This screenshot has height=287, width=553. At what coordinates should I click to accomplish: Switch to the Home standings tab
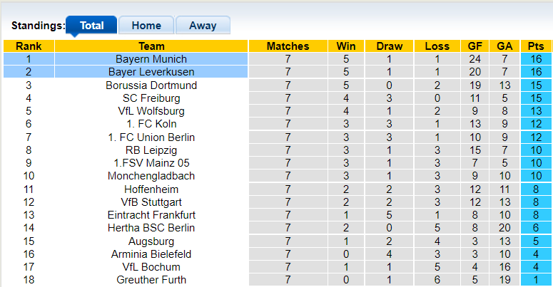point(146,25)
